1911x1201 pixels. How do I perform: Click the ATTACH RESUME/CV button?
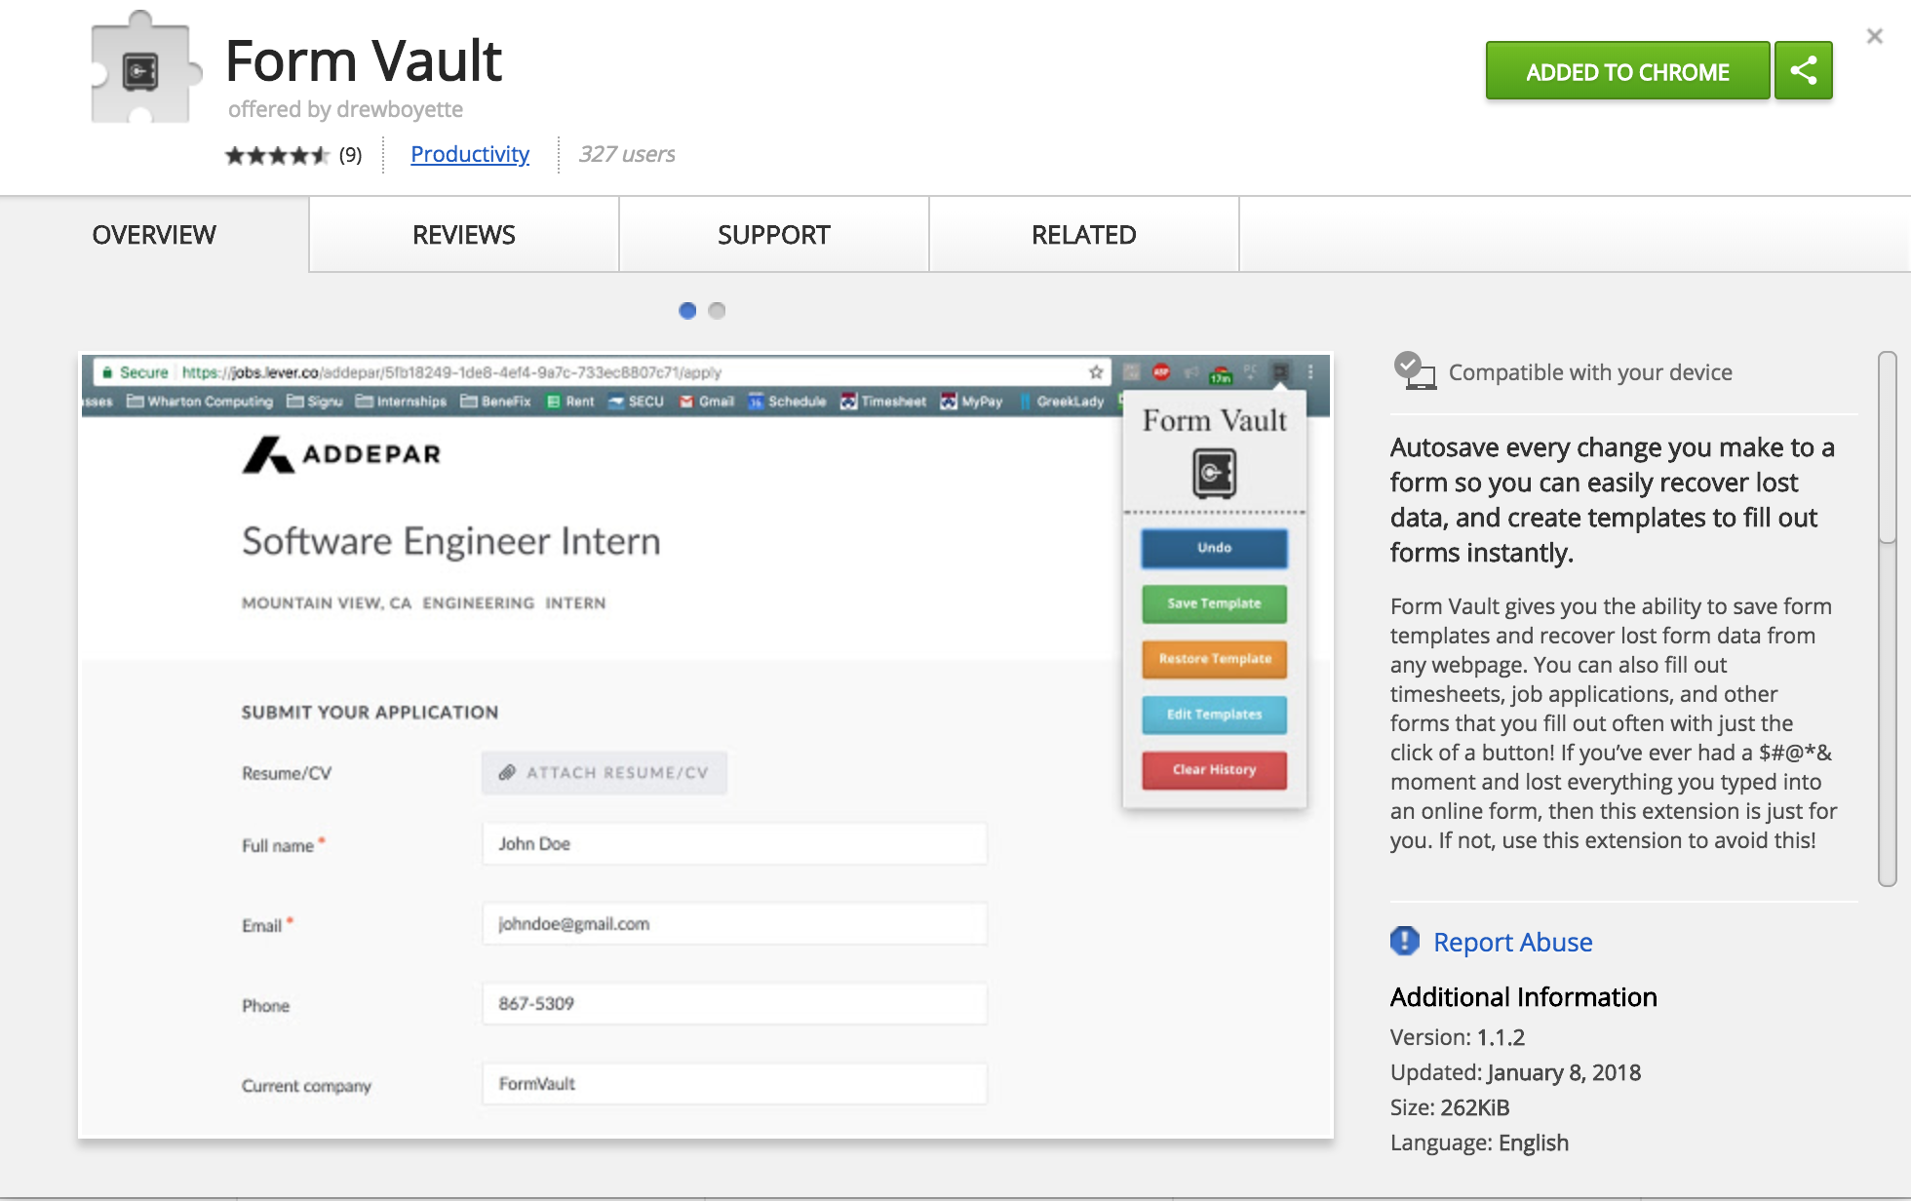[x=604, y=772]
